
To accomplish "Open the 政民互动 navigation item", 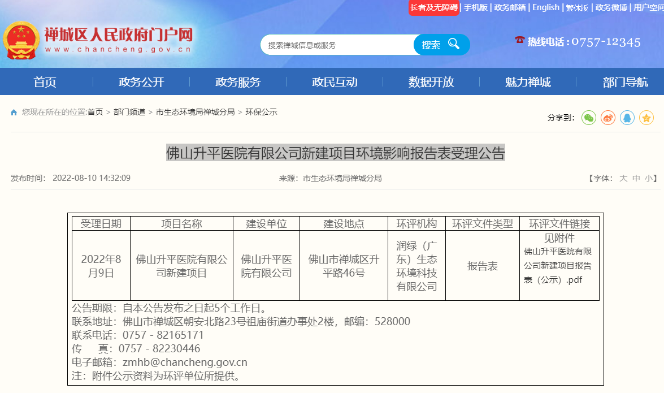I will [335, 82].
